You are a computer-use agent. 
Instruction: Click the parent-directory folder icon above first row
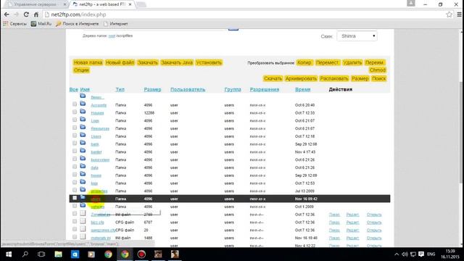coord(83,96)
